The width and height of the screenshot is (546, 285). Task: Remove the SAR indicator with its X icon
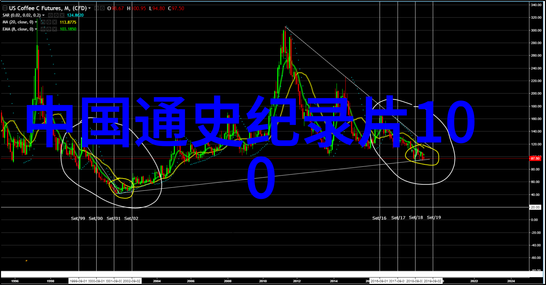(x=62, y=15)
